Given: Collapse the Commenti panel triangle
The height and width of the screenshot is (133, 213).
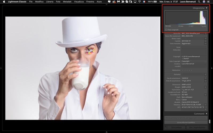Looking at the screenshot, I should pyautogui.click(x=207, y=114).
